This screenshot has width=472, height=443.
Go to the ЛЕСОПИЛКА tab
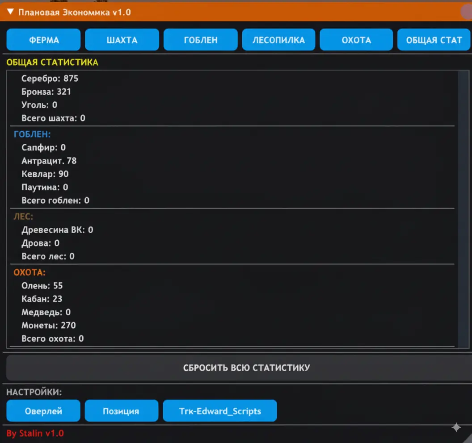coord(278,40)
